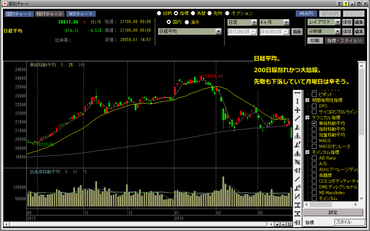Select the 海外 radio button
Image resolution: width=370 pixels, height=231 pixels.
(187, 22)
